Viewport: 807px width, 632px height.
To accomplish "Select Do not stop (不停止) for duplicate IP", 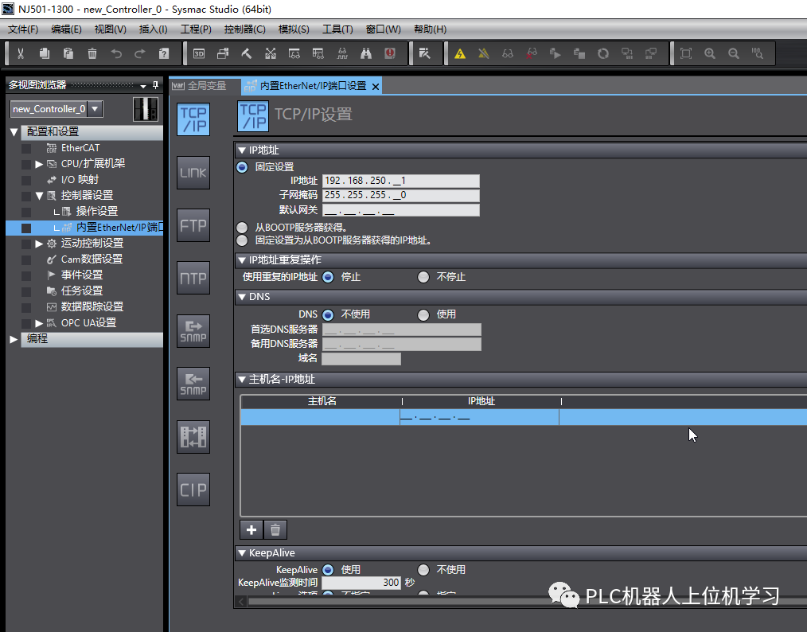I will (x=423, y=277).
